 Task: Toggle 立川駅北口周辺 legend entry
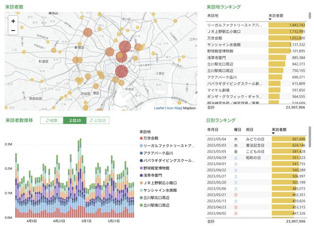coord(154,198)
